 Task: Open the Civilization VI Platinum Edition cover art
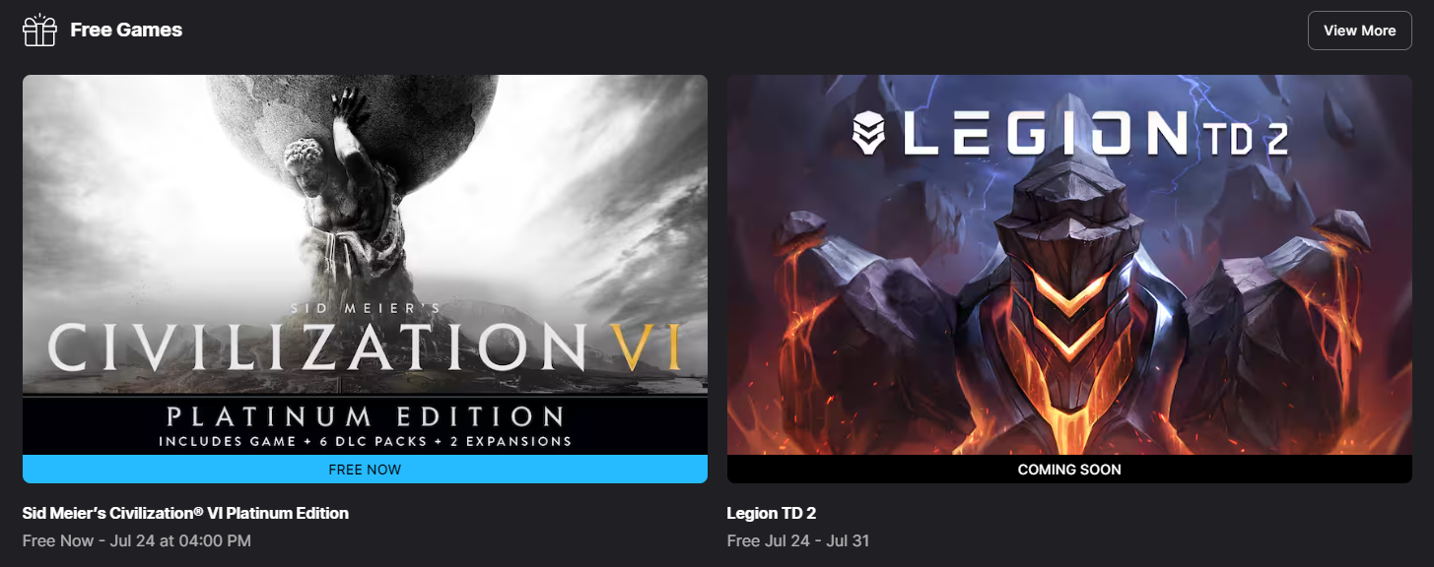(365, 265)
